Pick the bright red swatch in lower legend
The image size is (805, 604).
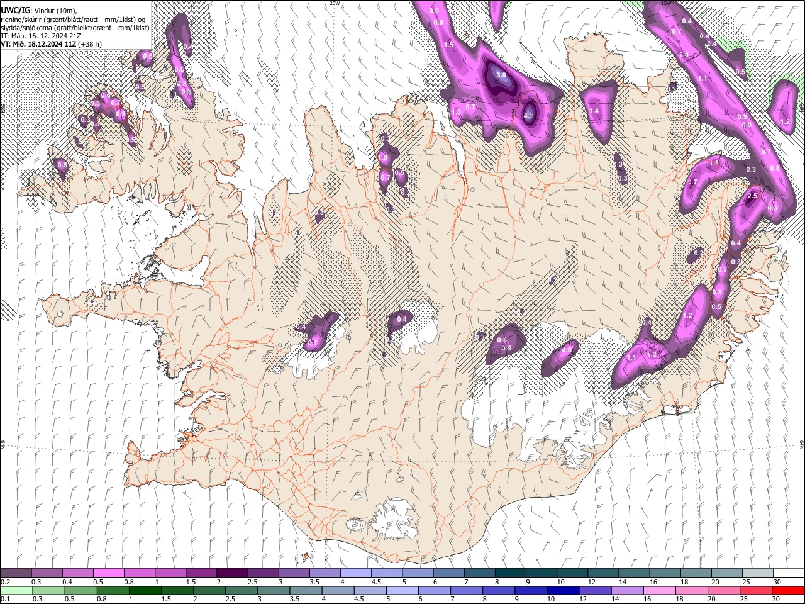(788, 590)
